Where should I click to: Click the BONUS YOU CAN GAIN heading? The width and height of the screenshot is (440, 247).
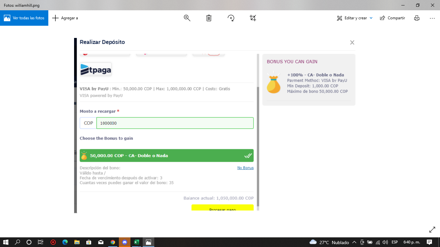point(292,61)
